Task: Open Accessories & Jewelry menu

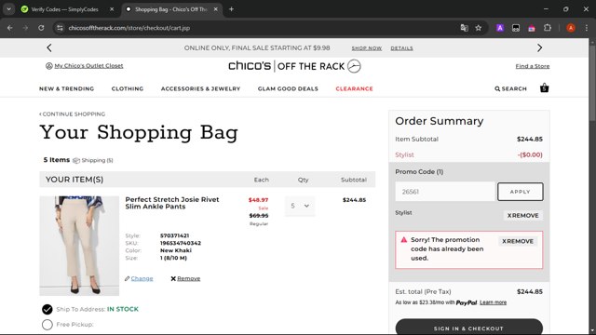Action: [201, 88]
